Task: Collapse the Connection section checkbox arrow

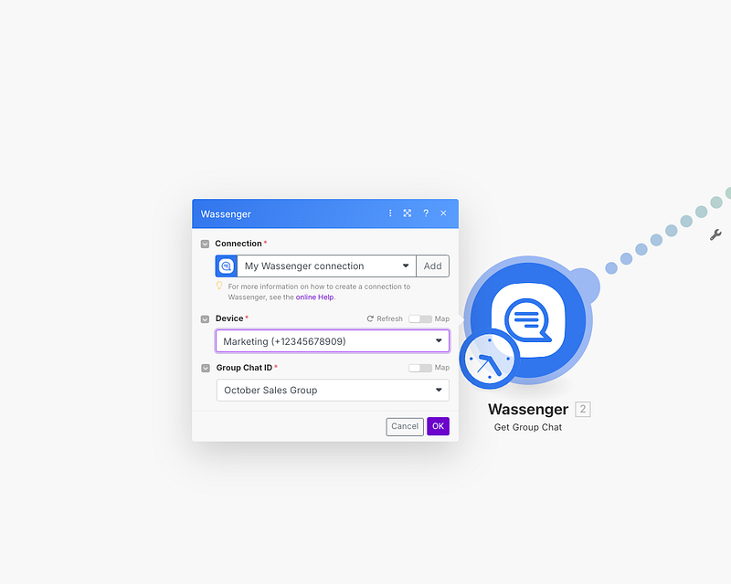Action: [x=206, y=245]
